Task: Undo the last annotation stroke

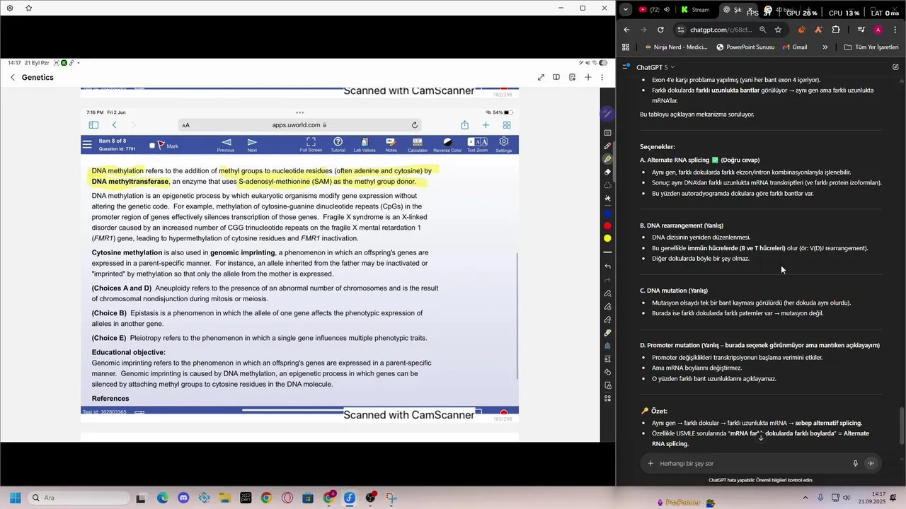Action: point(607,266)
